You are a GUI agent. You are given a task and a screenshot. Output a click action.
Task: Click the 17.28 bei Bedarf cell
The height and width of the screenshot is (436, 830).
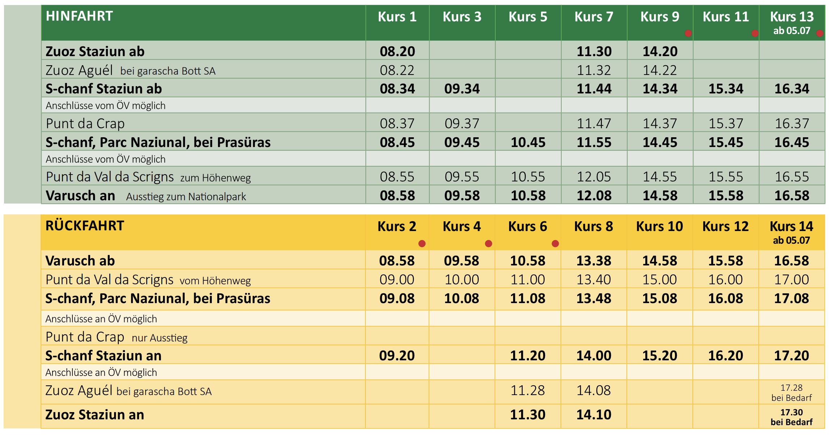point(791,393)
